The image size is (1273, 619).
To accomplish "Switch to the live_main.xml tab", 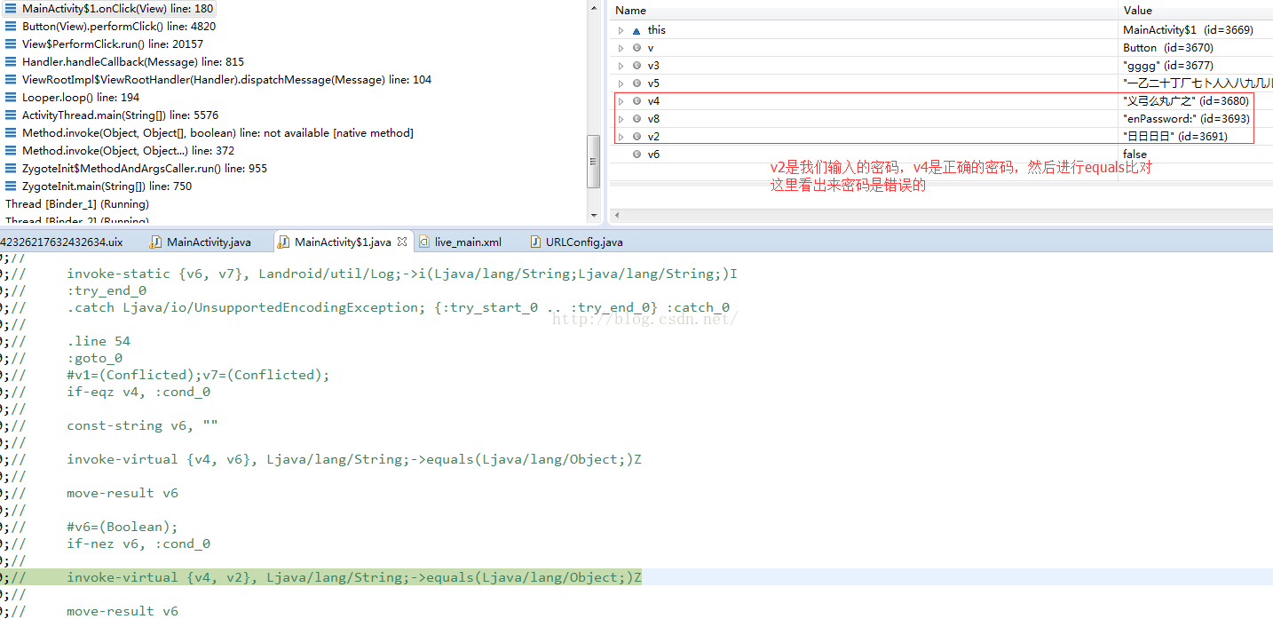I will [460, 242].
